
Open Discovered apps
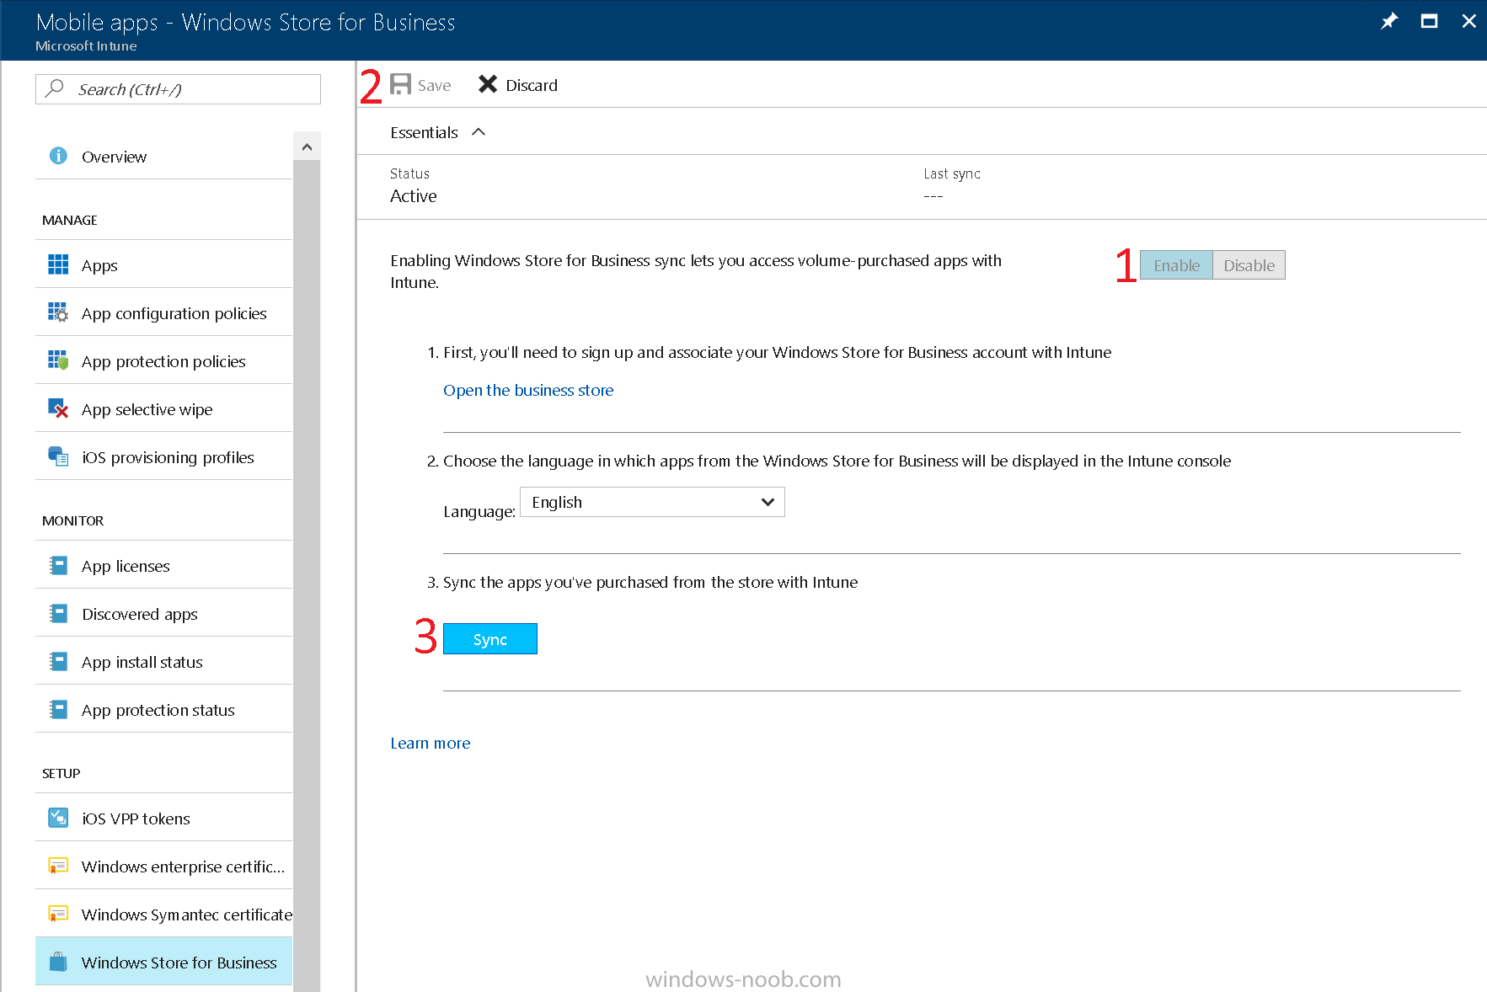point(164,613)
